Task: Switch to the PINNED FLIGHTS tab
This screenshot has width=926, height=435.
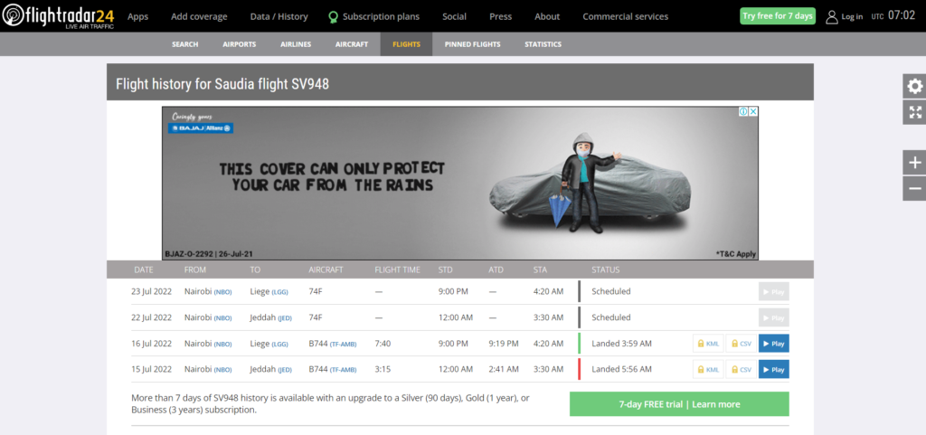Action: click(x=472, y=44)
